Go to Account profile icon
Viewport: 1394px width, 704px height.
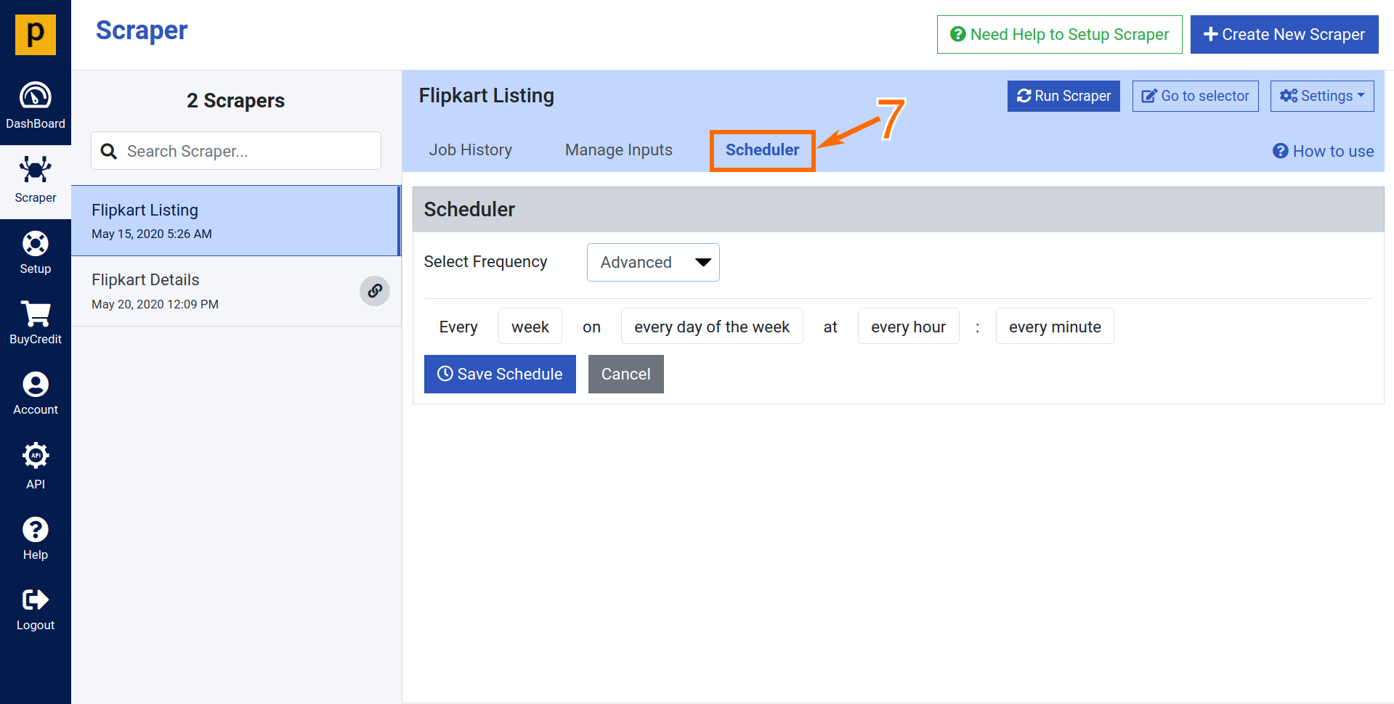35,385
